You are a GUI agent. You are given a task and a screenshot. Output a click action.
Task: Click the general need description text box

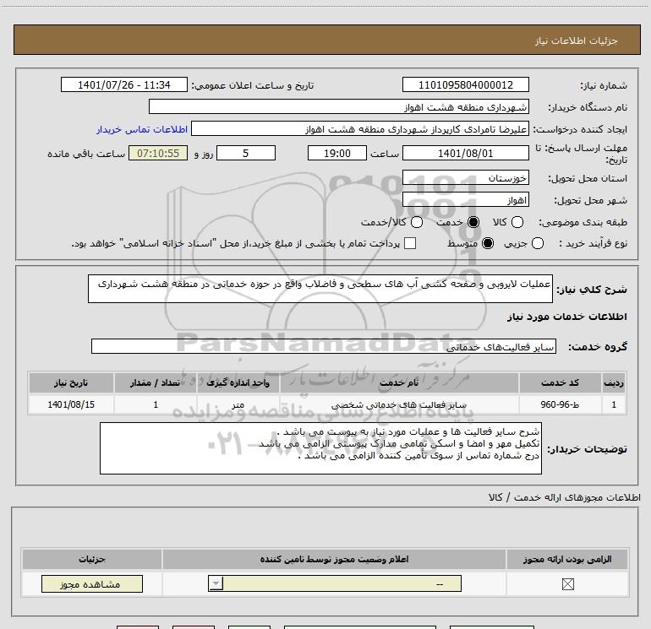coord(320,289)
